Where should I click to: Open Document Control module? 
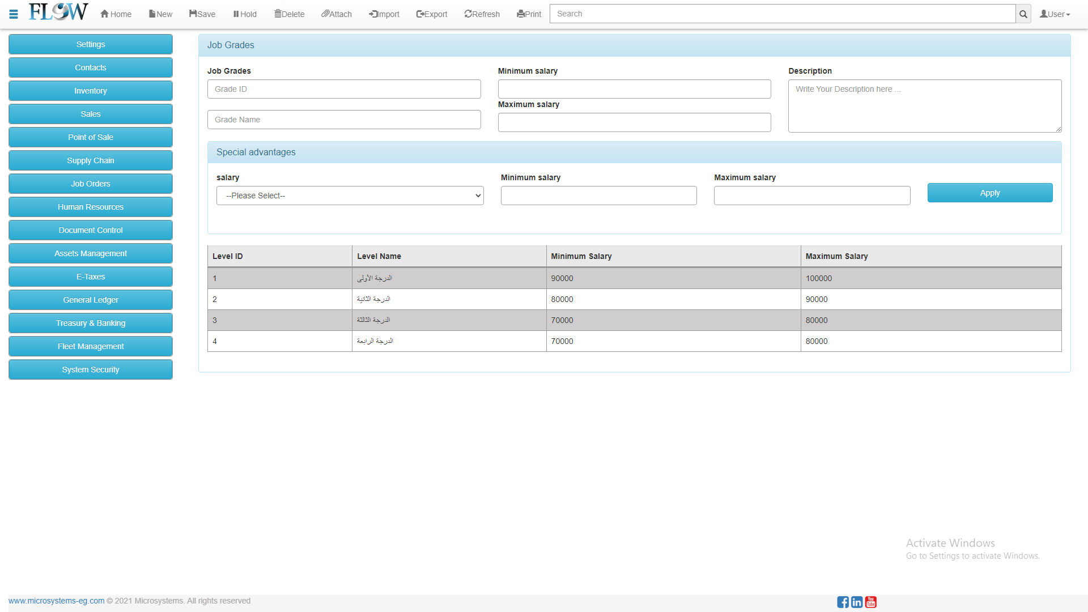point(91,230)
